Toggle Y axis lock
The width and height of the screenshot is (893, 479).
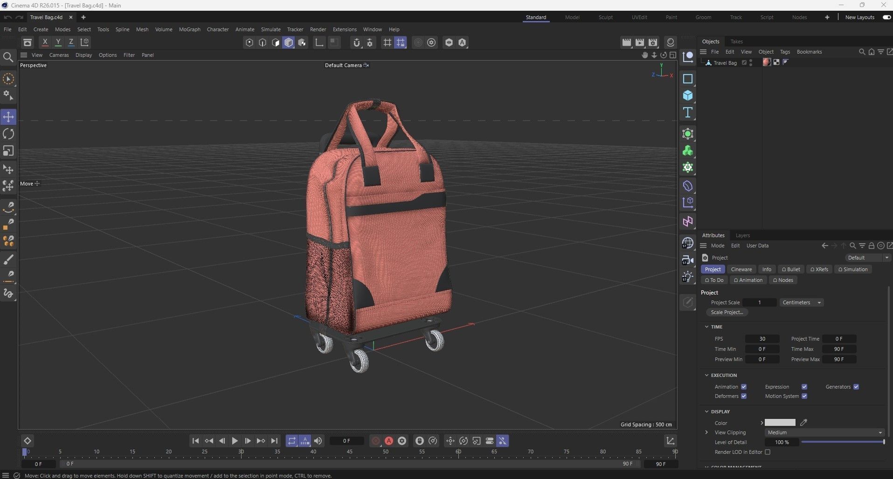pyautogui.click(x=58, y=42)
